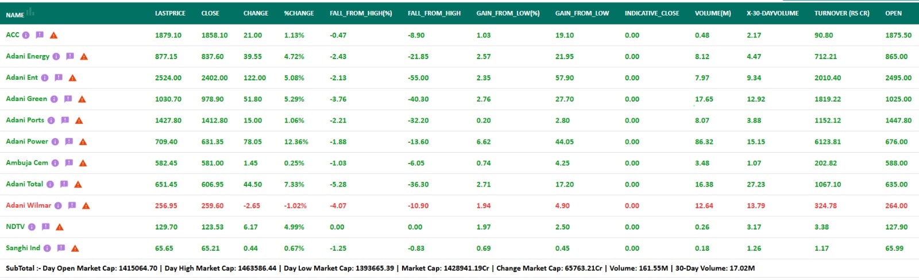Sort table by CHANGE column header
The width and height of the screenshot is (919, 280).
(256, 13)
